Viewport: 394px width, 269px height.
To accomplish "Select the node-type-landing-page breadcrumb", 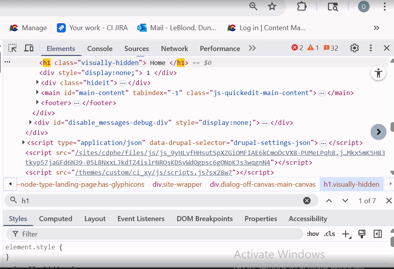I will point(81,184).
